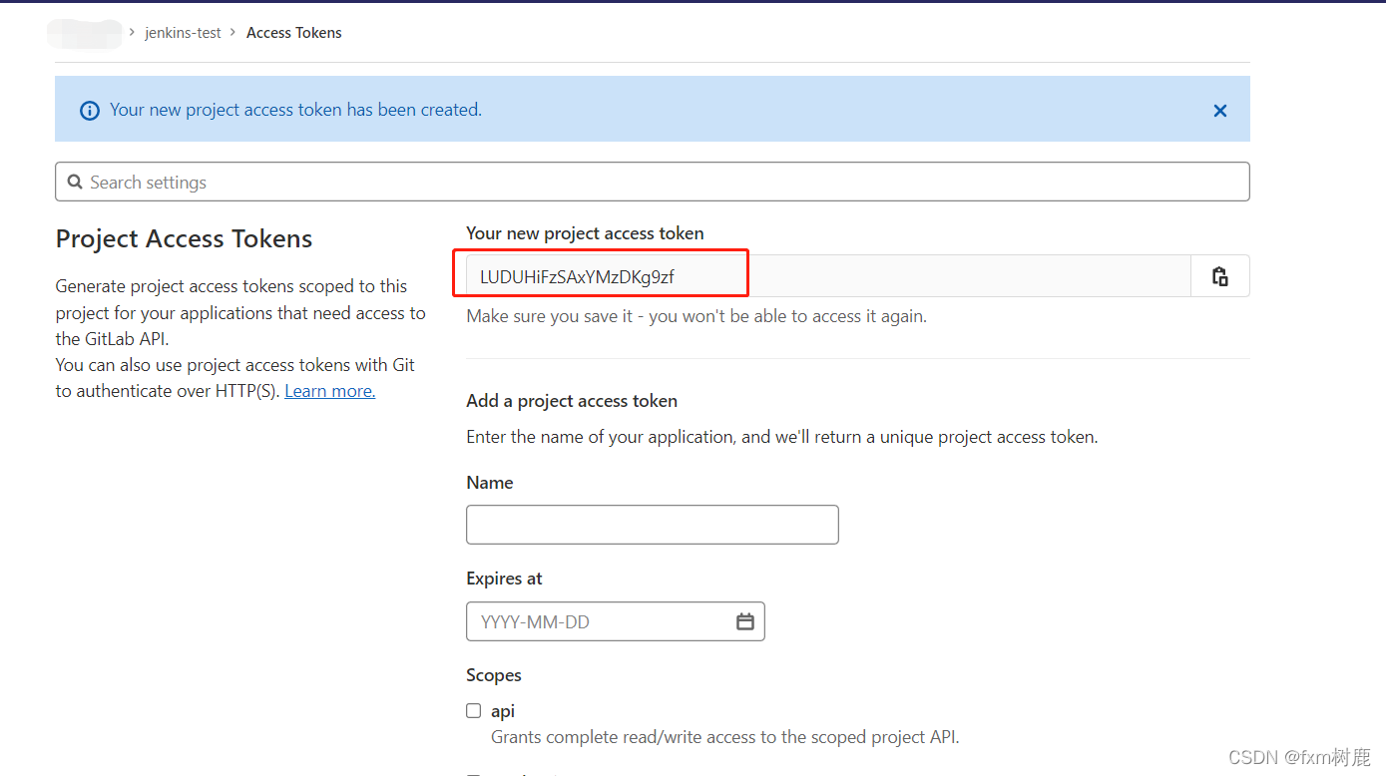Dismiss the token created alert

coord(1219,111)
